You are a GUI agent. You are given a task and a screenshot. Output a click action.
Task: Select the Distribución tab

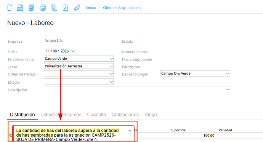tap(22, 115)
